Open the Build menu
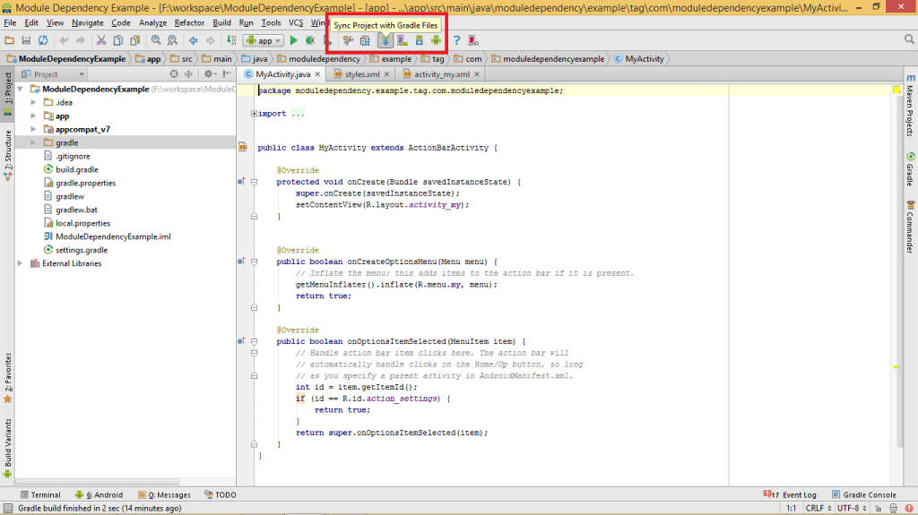The height and width of the screenshot is (515, 918). pos(221,22)
